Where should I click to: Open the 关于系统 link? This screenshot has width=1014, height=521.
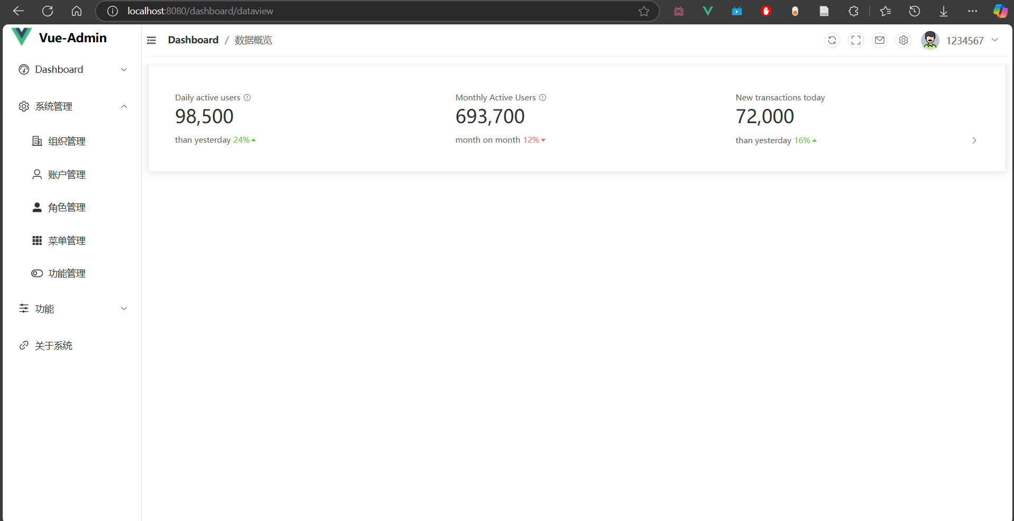53,346
